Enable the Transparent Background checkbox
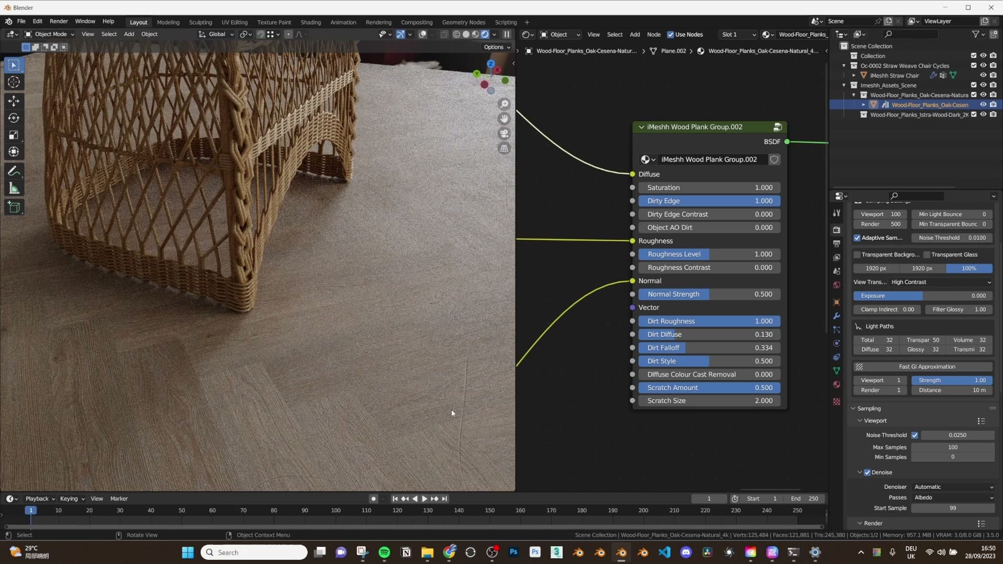This screenshot has width=1003, height=564. pyautogui.click(x=857, y=255)
